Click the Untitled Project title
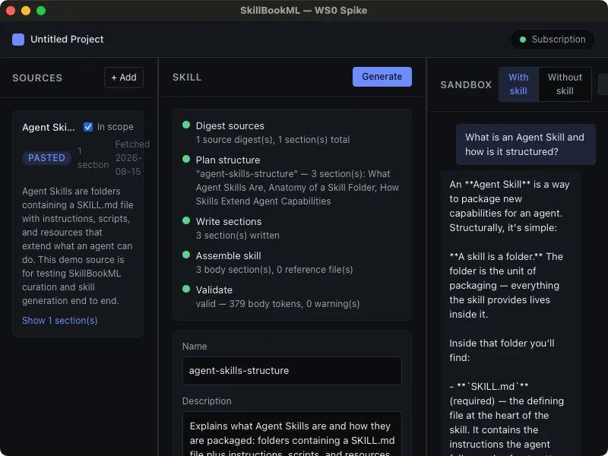Viewport: 608px width, 456px height. (67, 40)
